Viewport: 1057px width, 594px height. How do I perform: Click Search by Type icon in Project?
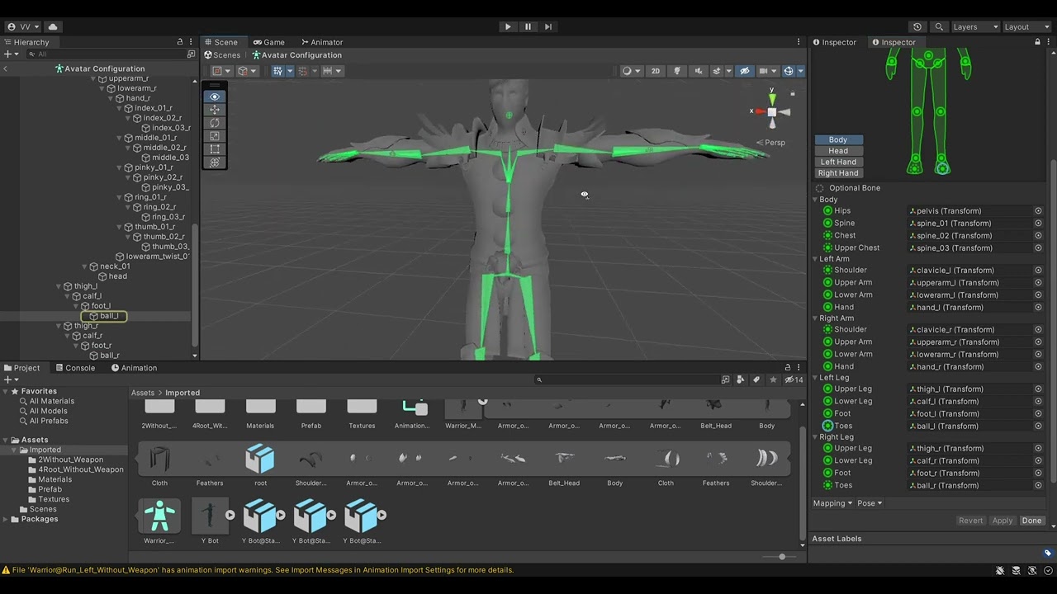coord(741,379)
